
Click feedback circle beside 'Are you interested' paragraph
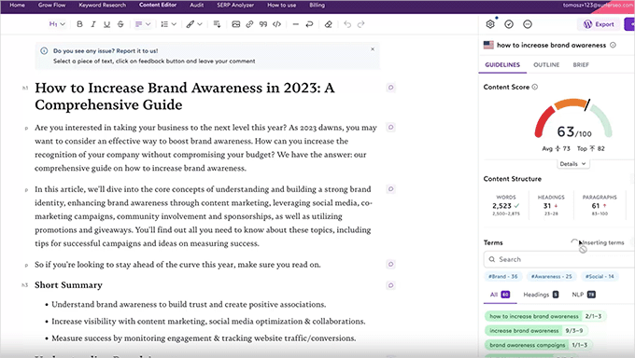390,127
